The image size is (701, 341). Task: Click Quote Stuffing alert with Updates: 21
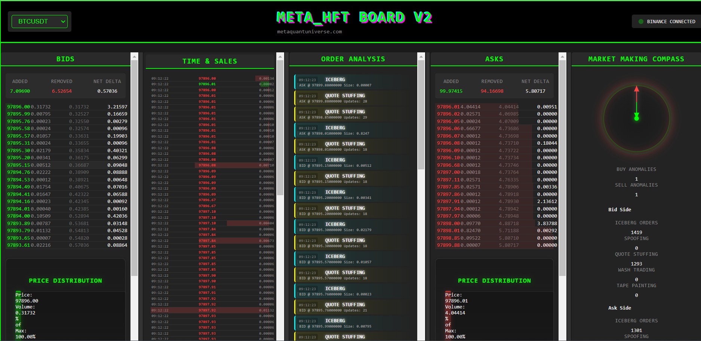(x=354, y=307)
